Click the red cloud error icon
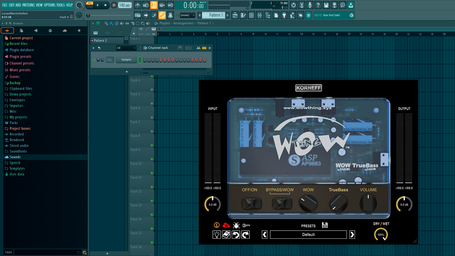The width and height of the screenshot is (455, 256). (226, 226)
